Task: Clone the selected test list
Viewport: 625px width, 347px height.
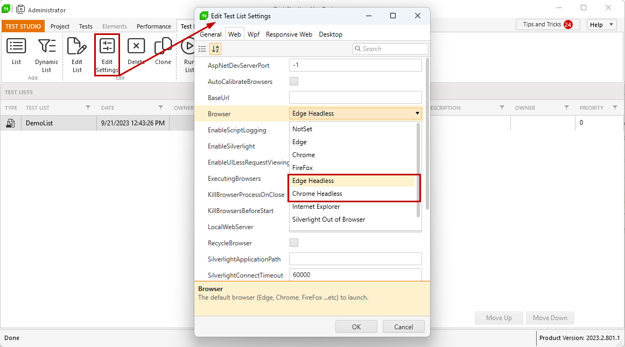Action: click(163, 51)
